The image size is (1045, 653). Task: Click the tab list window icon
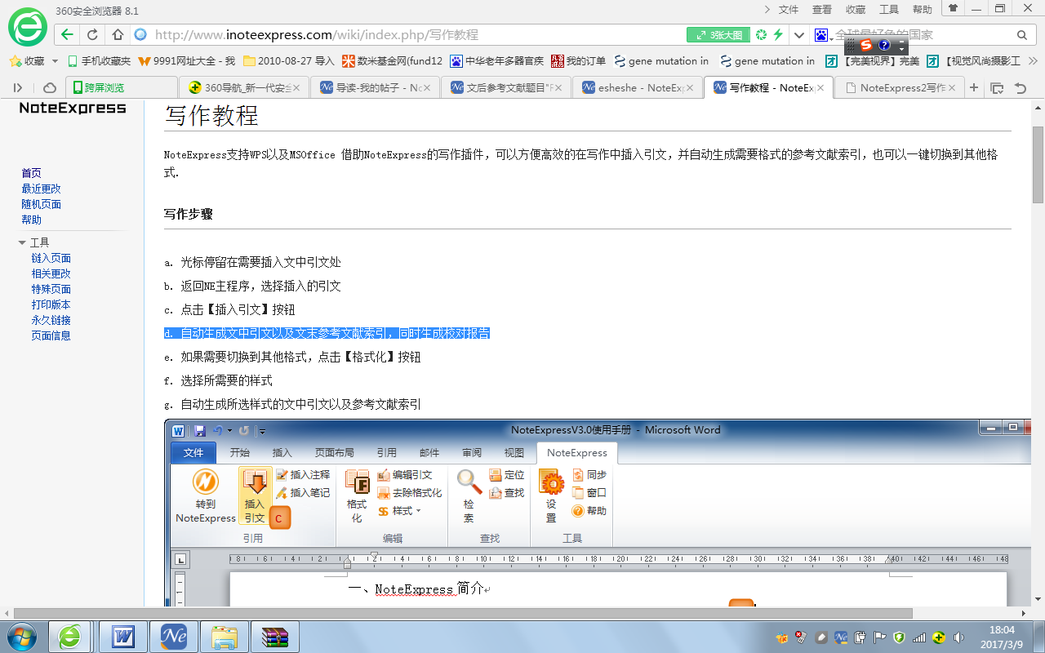[x=997, y=87]
